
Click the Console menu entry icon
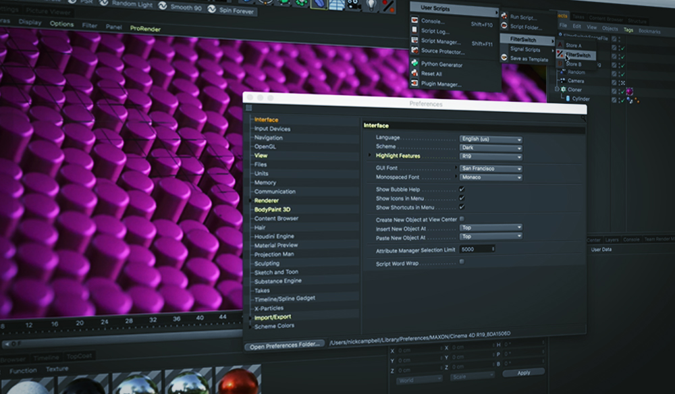coord(414,20)
